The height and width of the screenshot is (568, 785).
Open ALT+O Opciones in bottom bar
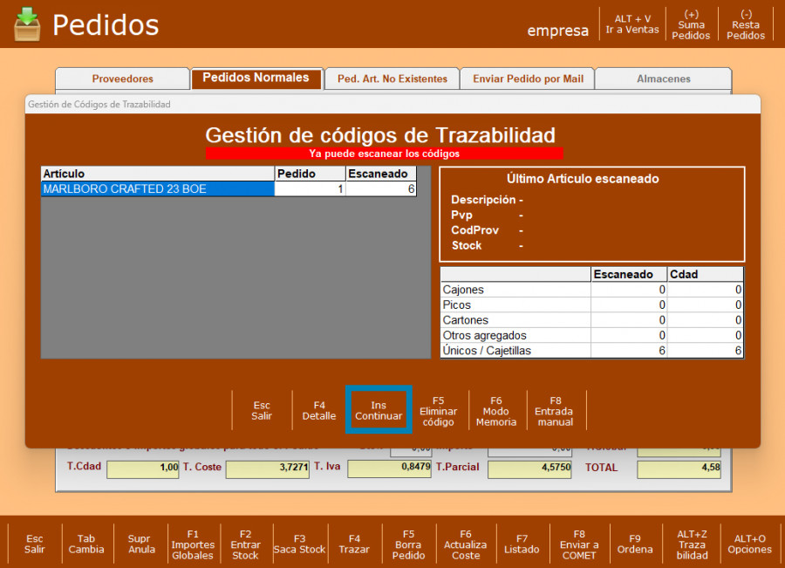tap(749, 544)
